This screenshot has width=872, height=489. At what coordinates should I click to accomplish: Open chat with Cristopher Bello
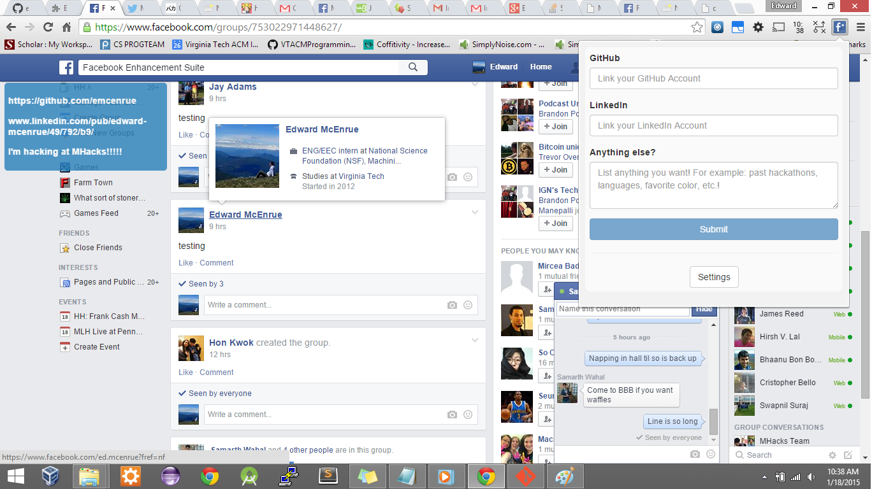click(x=793, y=383)
